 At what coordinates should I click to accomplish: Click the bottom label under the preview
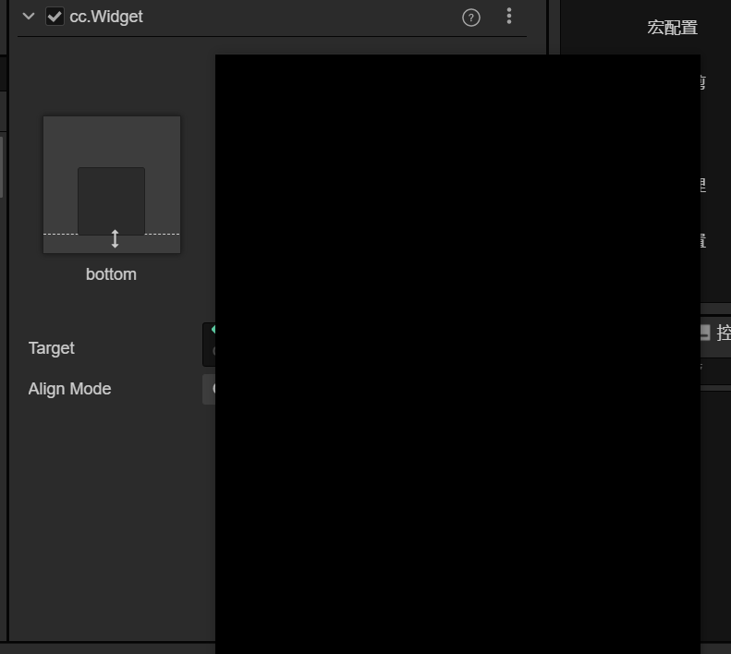pyautogui.click(x=111, y=274)
